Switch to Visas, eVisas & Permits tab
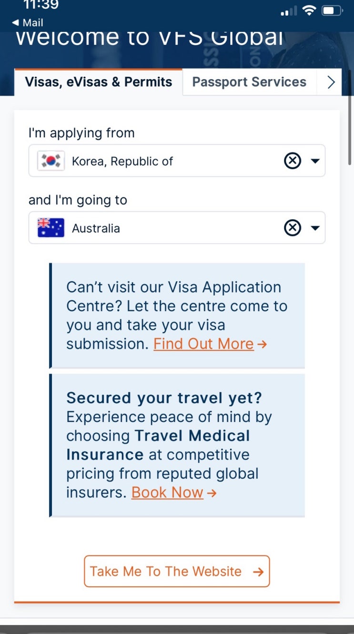The width and height of the screenshot is (354, 634). pos(98,82)
